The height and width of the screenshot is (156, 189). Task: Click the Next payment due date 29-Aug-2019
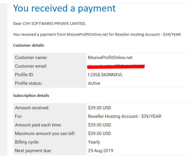click(100, 151)
